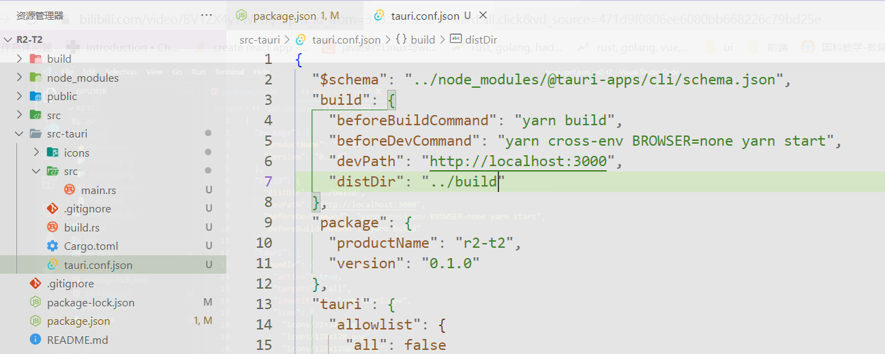Click the Tauri icon on tauri.conf.json tab
The image size is (885, 354).
[379, 16]
